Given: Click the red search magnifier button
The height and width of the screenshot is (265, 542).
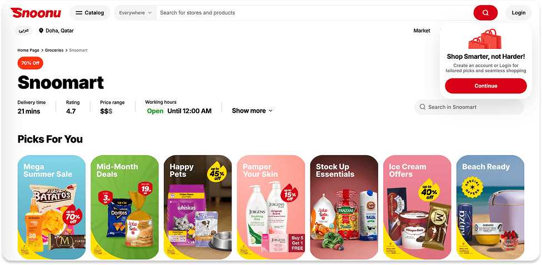Looking at the screenshot, I should click(x=485, y=13).
